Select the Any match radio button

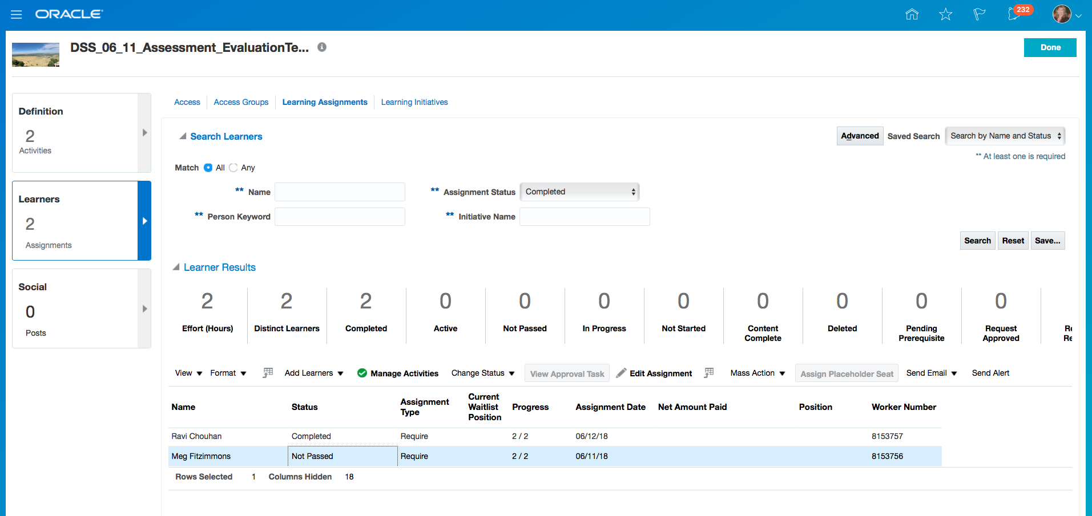click(233, 168)
